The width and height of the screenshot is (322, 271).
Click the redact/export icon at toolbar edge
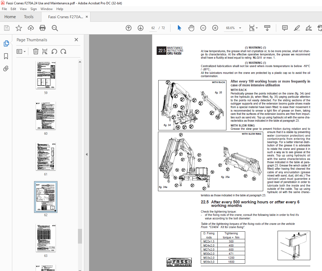(320, 28)
